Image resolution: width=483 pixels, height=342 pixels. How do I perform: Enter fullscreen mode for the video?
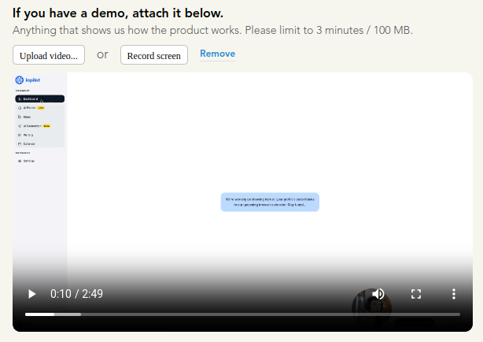coord(416,294)
